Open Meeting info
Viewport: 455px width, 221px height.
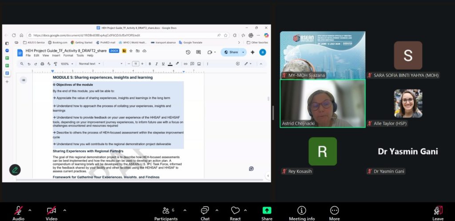click(x=302, y=210)
